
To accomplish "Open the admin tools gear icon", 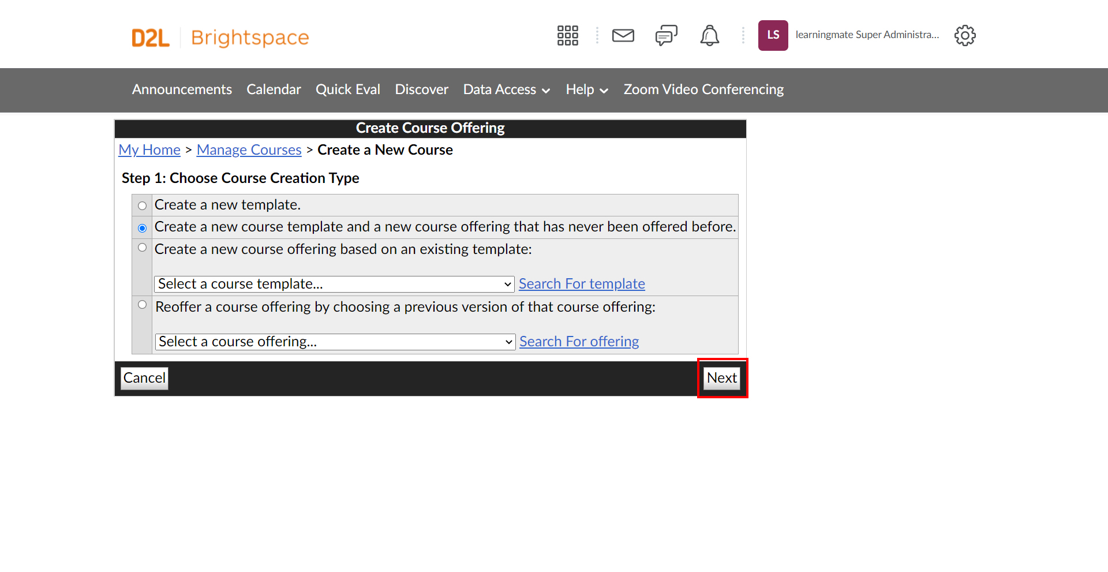I will tap(965, 35).
